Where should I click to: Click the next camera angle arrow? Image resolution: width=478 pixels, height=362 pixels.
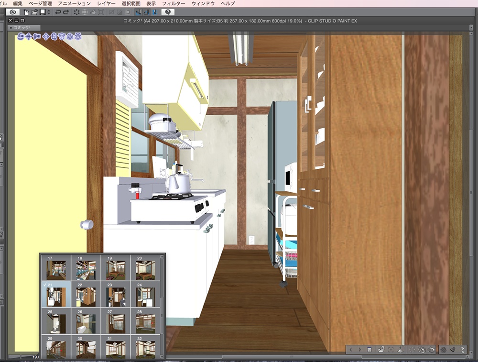pos(360,350)
